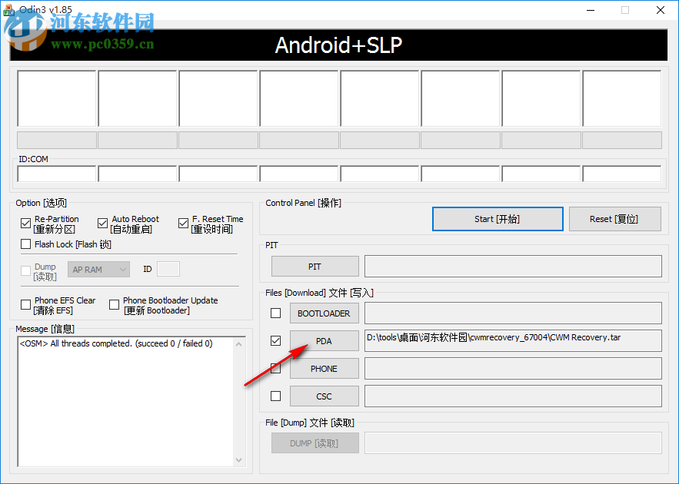Open the PIT file selector
679x484 pixels.
point(315,266)
